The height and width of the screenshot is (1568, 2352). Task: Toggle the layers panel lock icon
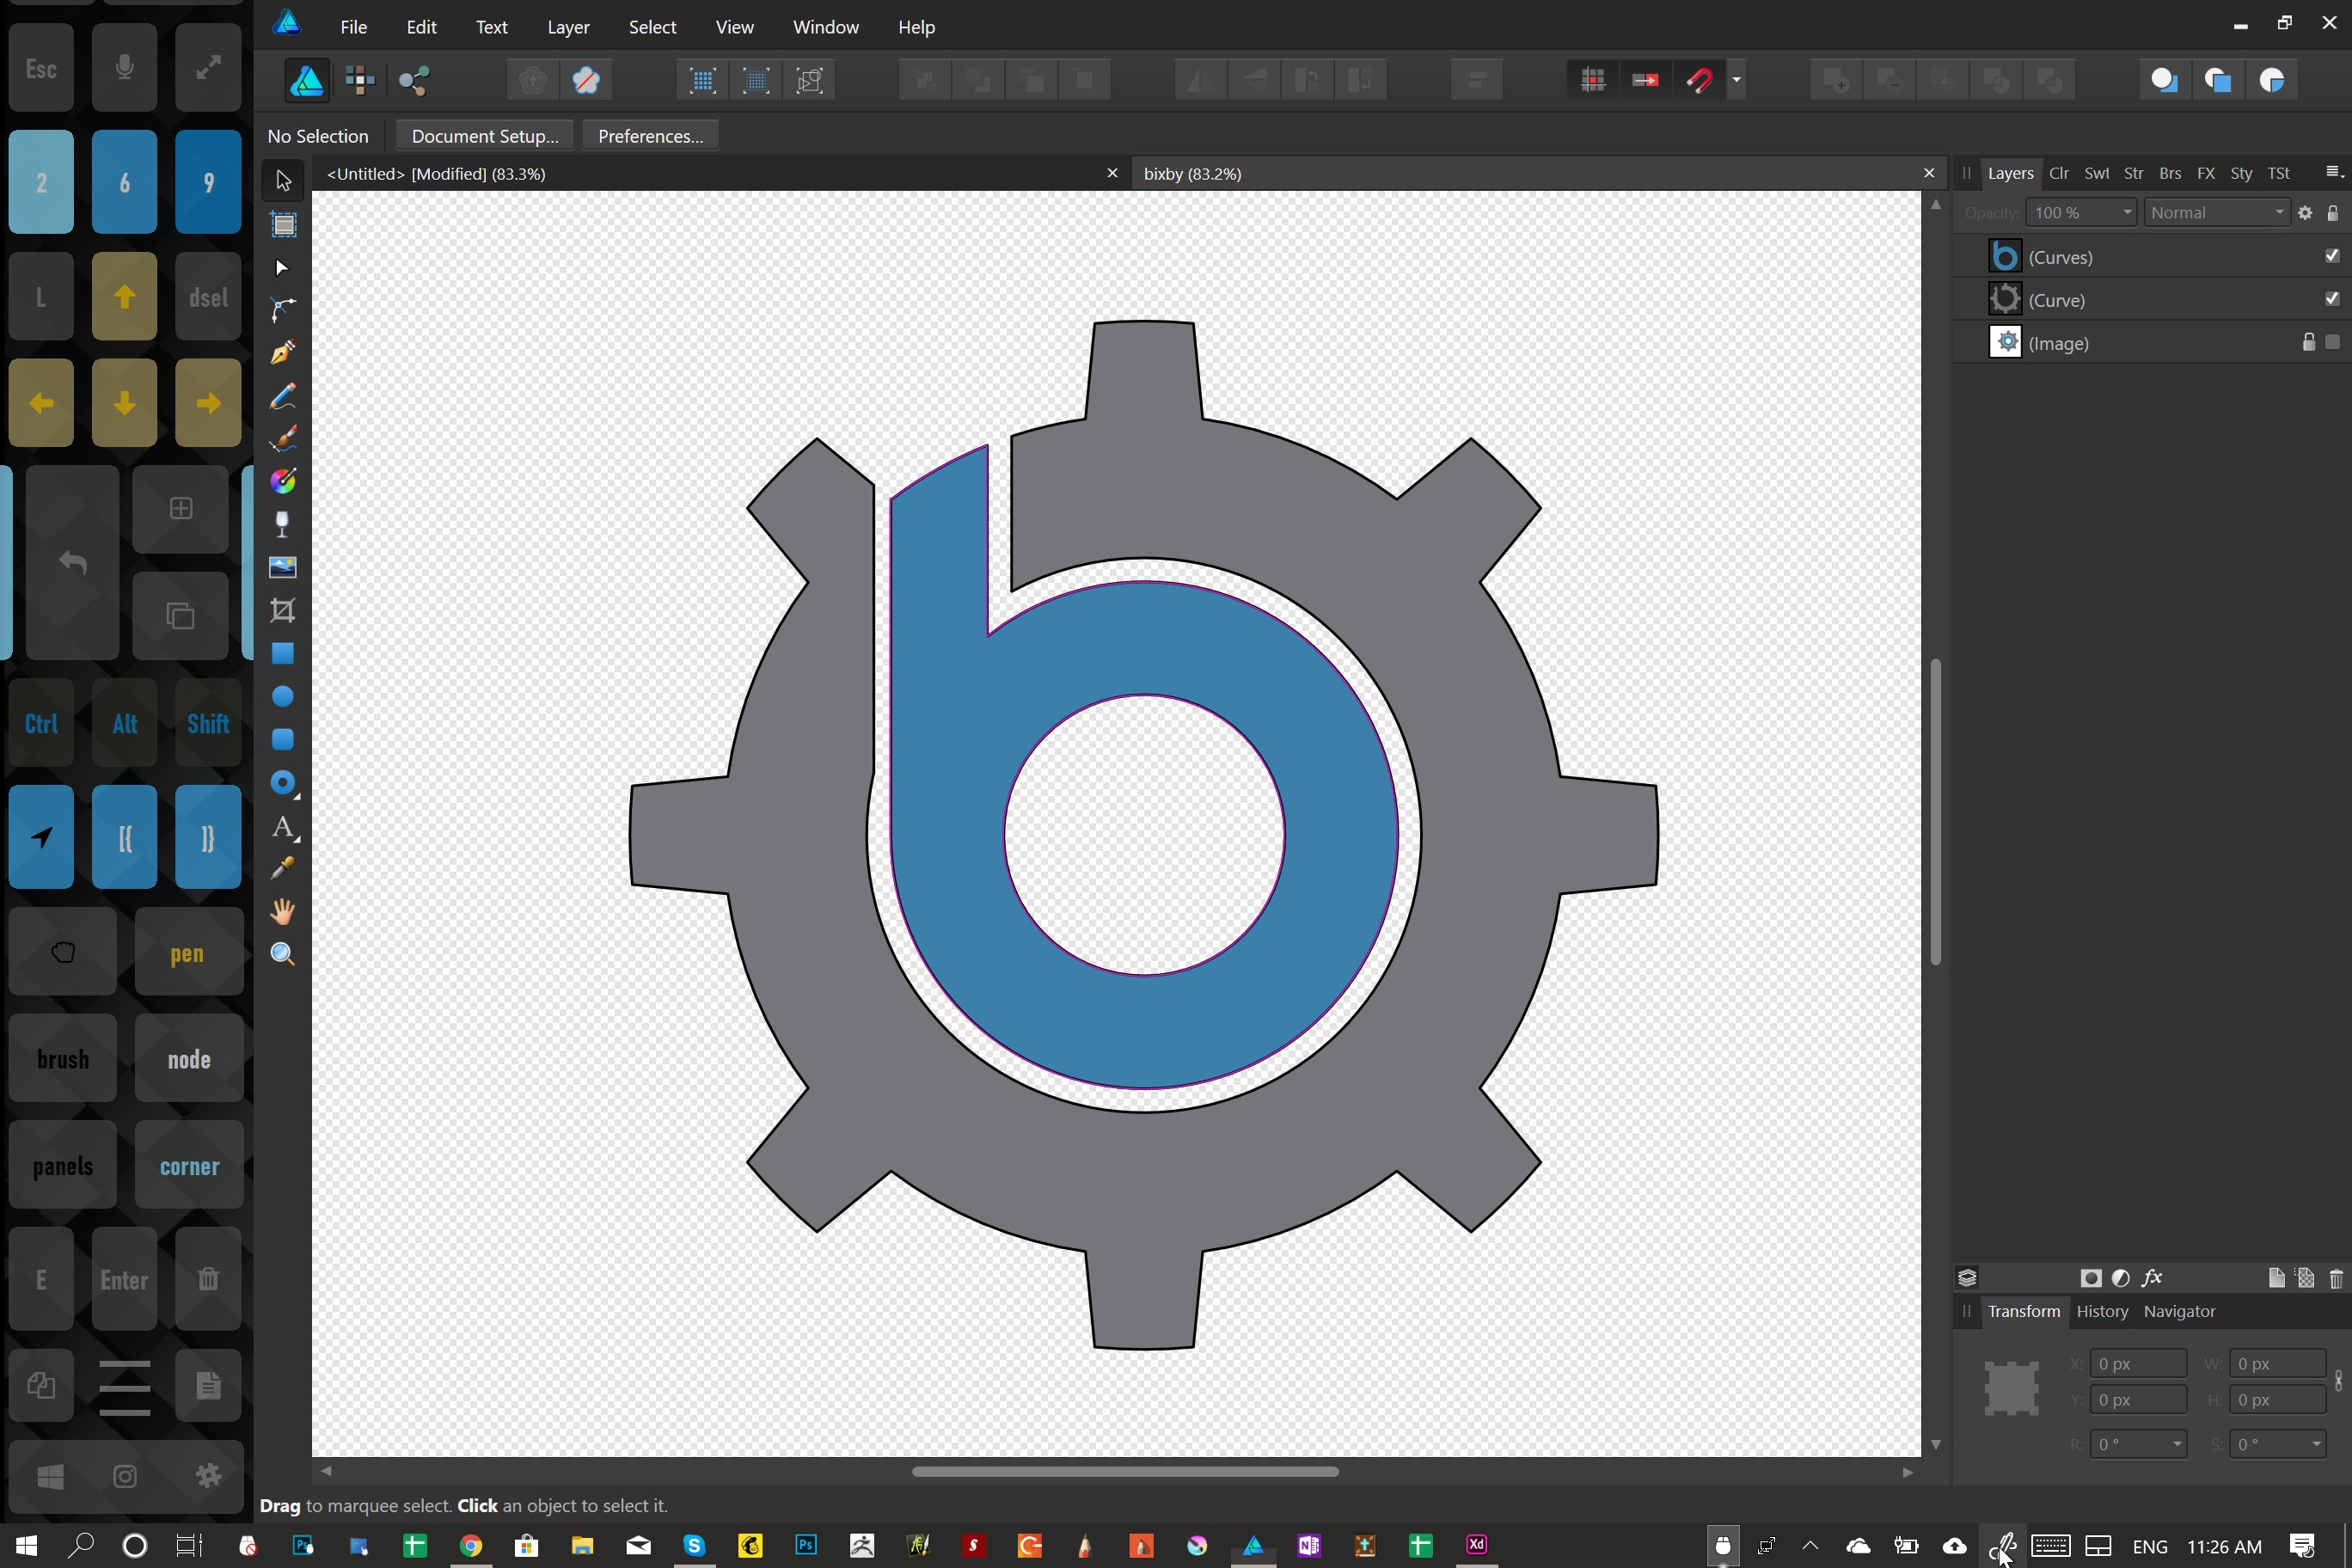pos(2332,213)
